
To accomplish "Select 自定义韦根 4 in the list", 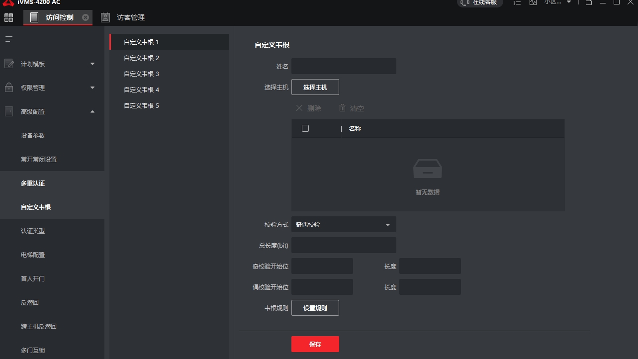I will (x=169, y=90).
